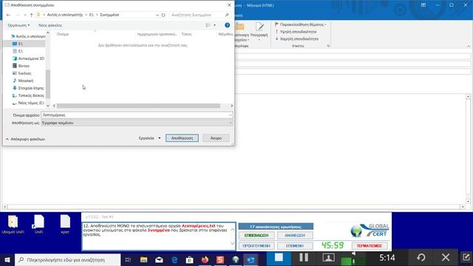This screenshot has height=266, width=473.
Task: Click the restart arrow in the recording bar
Action: tap(421, 258)
